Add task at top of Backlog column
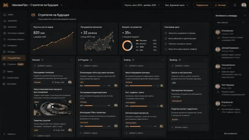 click(188, 66)
